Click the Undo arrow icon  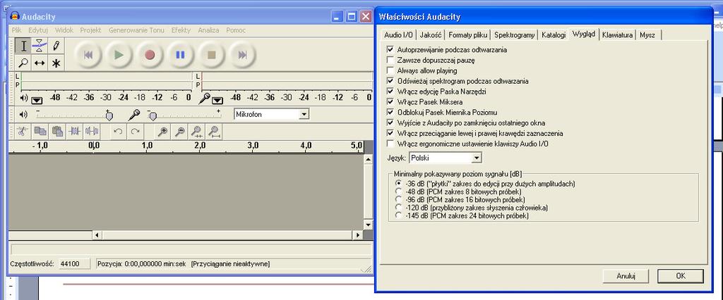(x=118, y=132)
